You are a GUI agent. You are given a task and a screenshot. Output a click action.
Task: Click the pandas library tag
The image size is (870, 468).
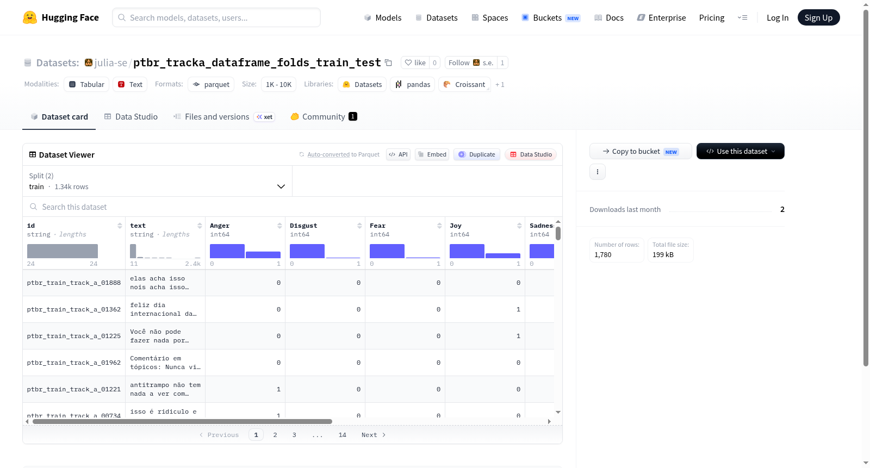pyautogui.click(x=413, y=84)
